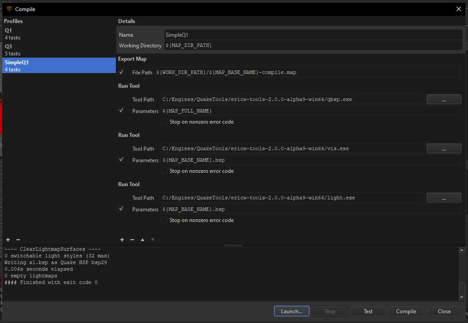Viewport: 468px width, 323px height.
Task: Remove the selected compile profile
Action: 18,240
